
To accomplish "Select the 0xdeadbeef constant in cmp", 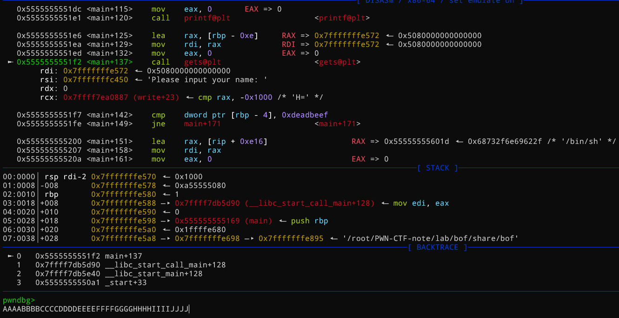I will pyautogui.click(x=305, y=115).
